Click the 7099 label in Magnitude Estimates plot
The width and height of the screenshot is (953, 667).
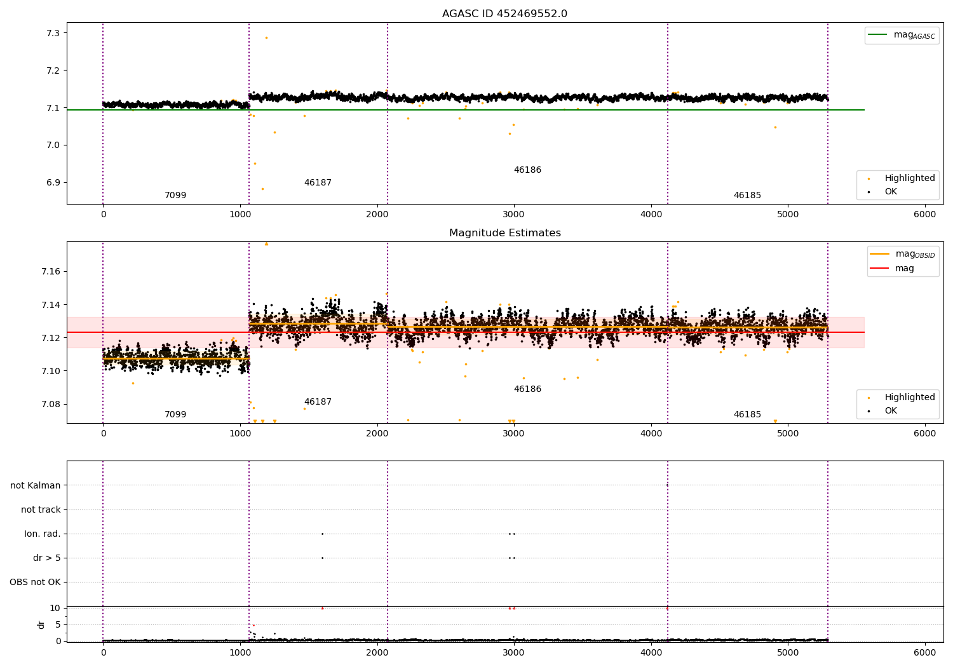click(x=175, y=415)
